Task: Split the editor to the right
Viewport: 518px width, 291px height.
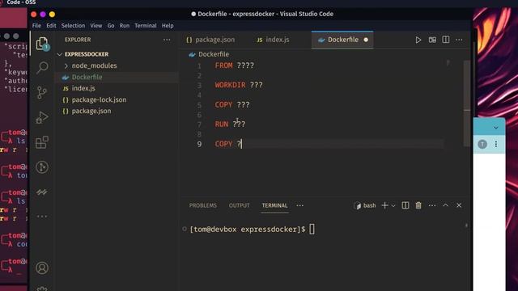Action: pyautogui.click(x=446, y=40)
